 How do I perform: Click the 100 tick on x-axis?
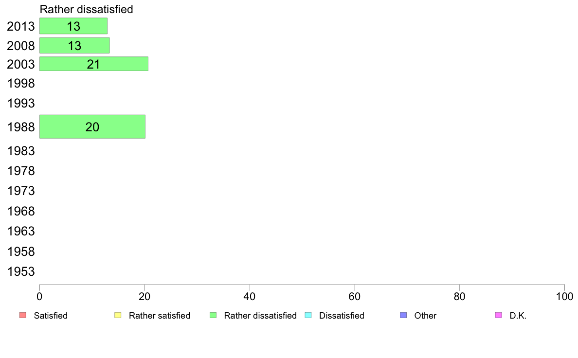point(564,296)
